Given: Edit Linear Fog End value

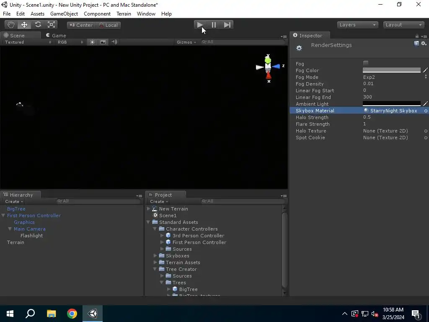Looking at the screenshot, I should click(395, 97).
